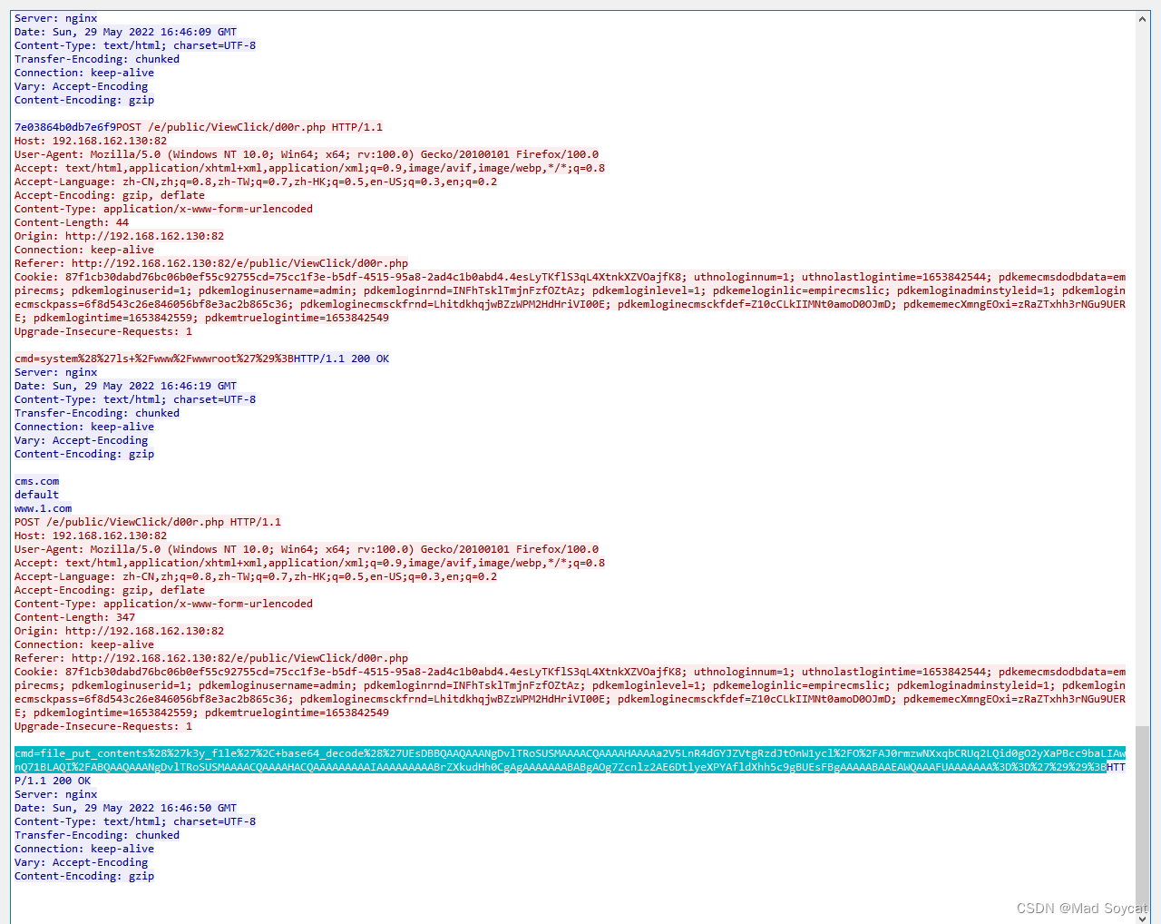Click the highlighted cmd=file_put_contents payload line
The image size is (1161, 924).
(x=570, y=760)
